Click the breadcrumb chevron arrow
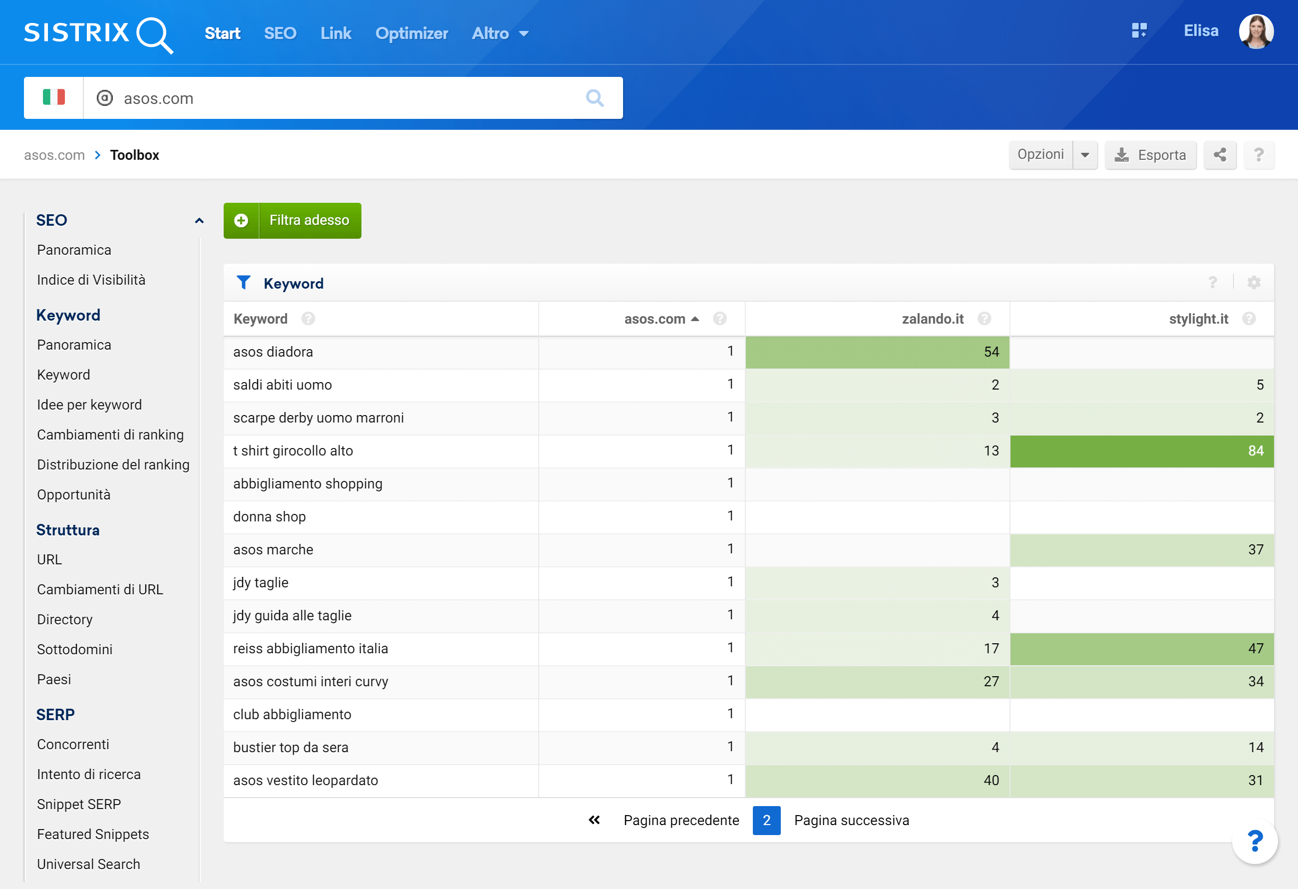Image resolution: width=1298 pixels, height=889 pixels. coord(98,155)
